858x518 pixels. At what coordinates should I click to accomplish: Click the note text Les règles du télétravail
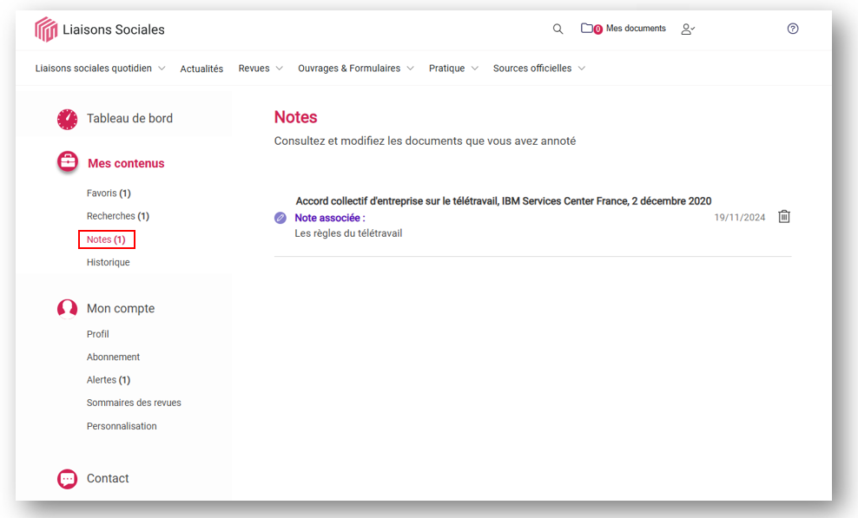[x=348, y=233]
